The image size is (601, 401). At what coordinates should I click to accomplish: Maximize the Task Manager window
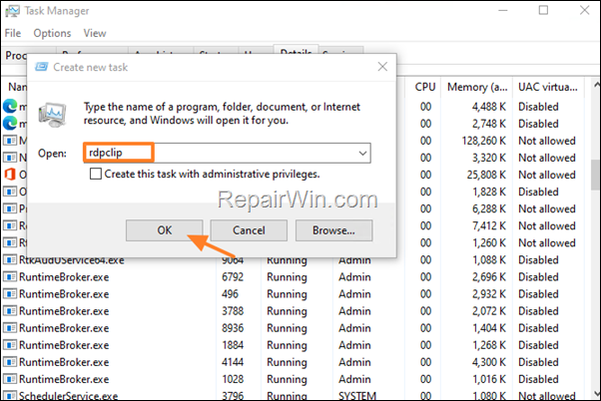543,10
